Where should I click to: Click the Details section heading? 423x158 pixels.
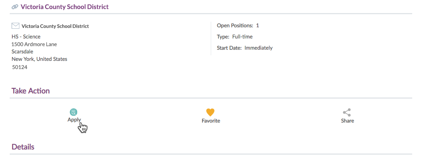click(x=23, y=147)
